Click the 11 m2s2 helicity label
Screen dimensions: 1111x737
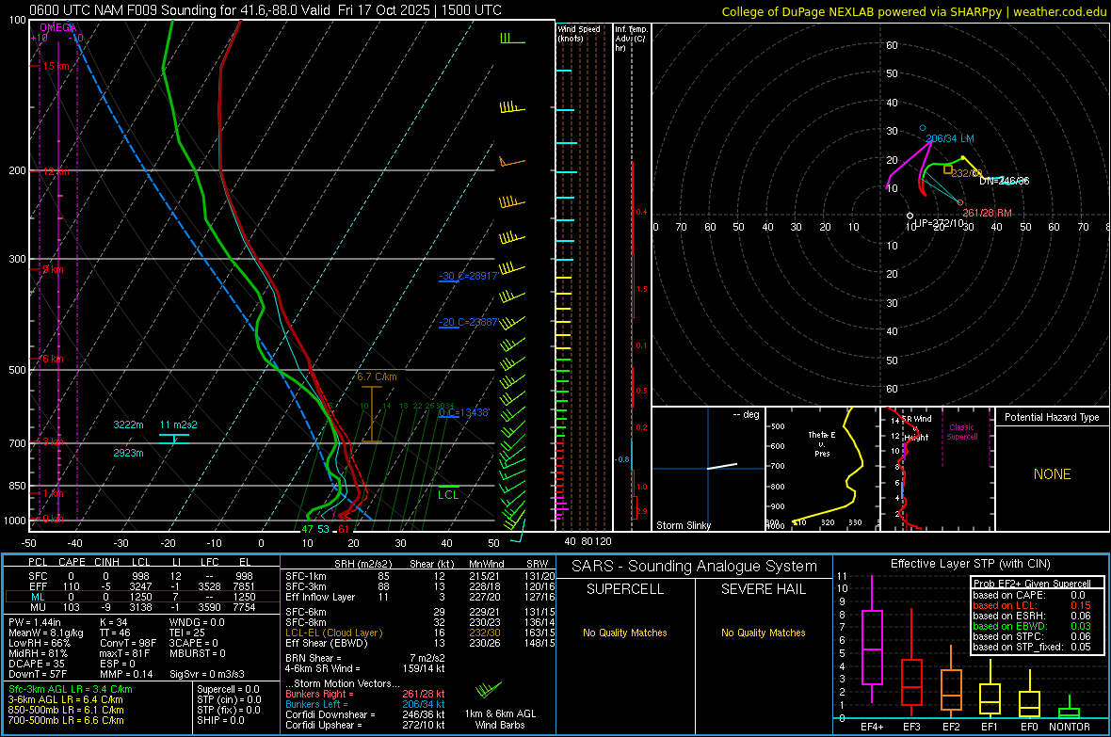click(x=179, y=425)
